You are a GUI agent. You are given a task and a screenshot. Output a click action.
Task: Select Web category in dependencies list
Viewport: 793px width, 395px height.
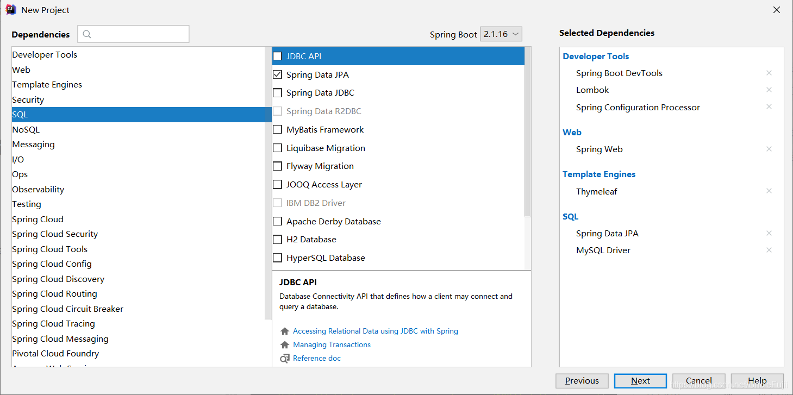[138, 70]
